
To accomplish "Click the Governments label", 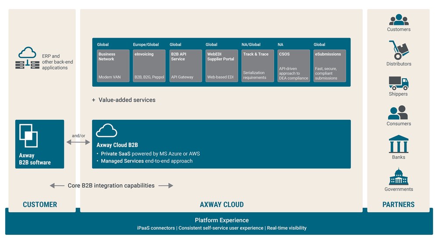I will click(x=399, y=189).
